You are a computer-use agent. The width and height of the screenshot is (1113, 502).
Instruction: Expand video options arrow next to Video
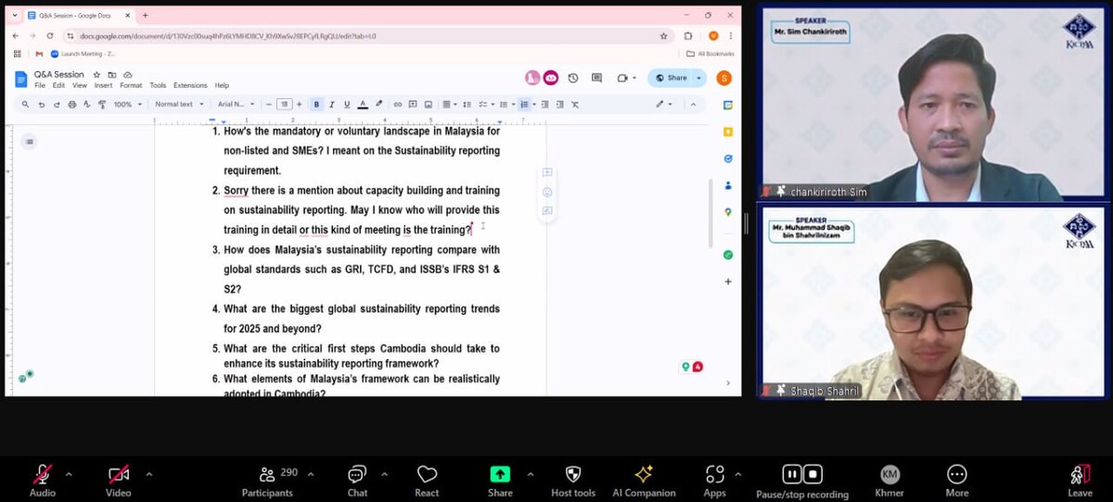pos(148,473)
